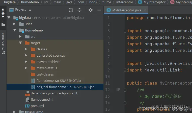Click 'java.util.List;' import text
The image size is (192, 113).
tap(163, 70)
